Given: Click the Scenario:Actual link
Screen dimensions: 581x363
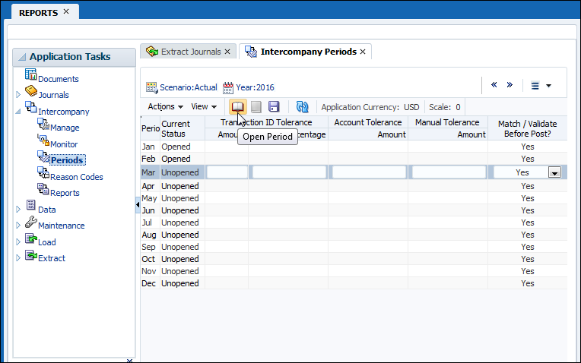Looking at the screenshot, I should click(188, 87).
